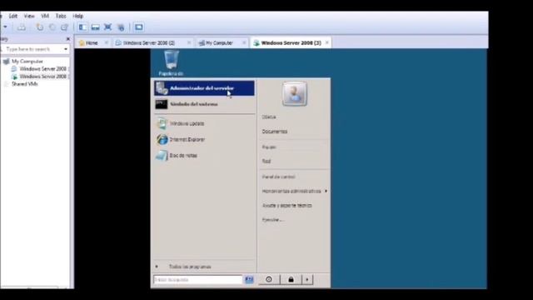The image size is (533, 300).
Task: Take a snapshot of this virtual machine
Action: tap(40, 27)
